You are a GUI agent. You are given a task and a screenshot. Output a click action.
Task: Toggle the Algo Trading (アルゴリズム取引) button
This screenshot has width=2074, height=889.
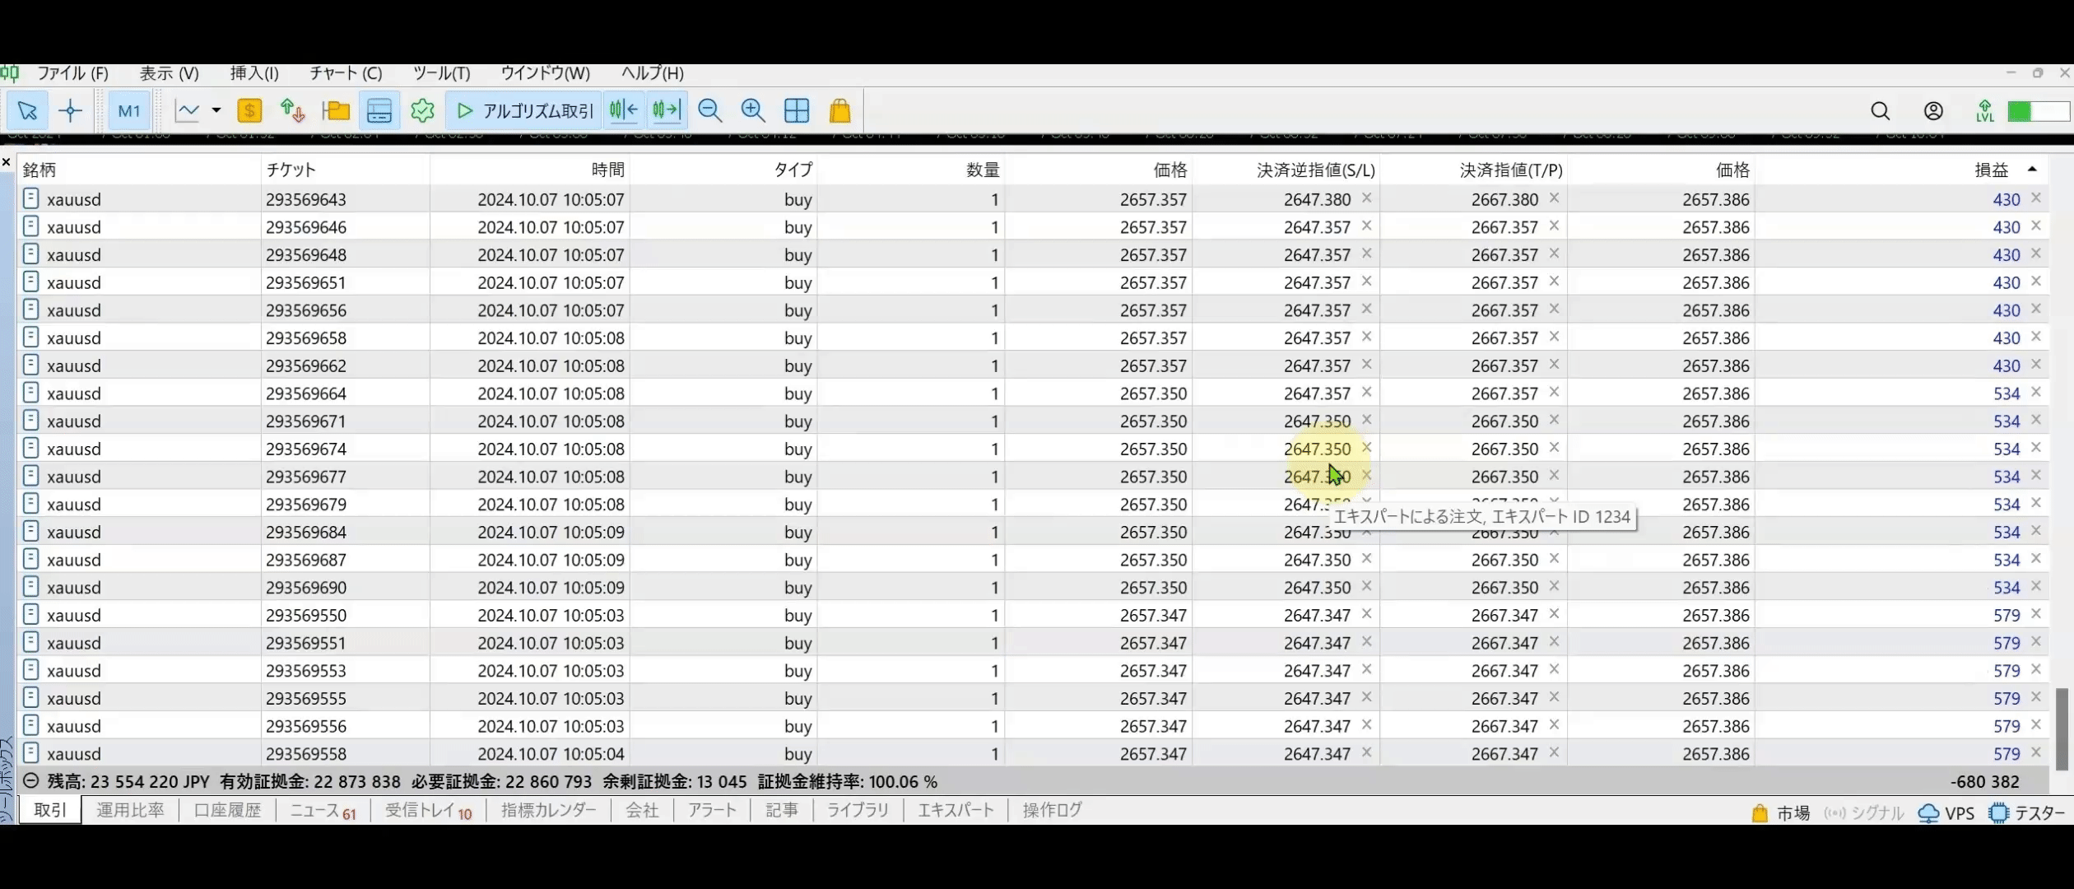point(524,110)
